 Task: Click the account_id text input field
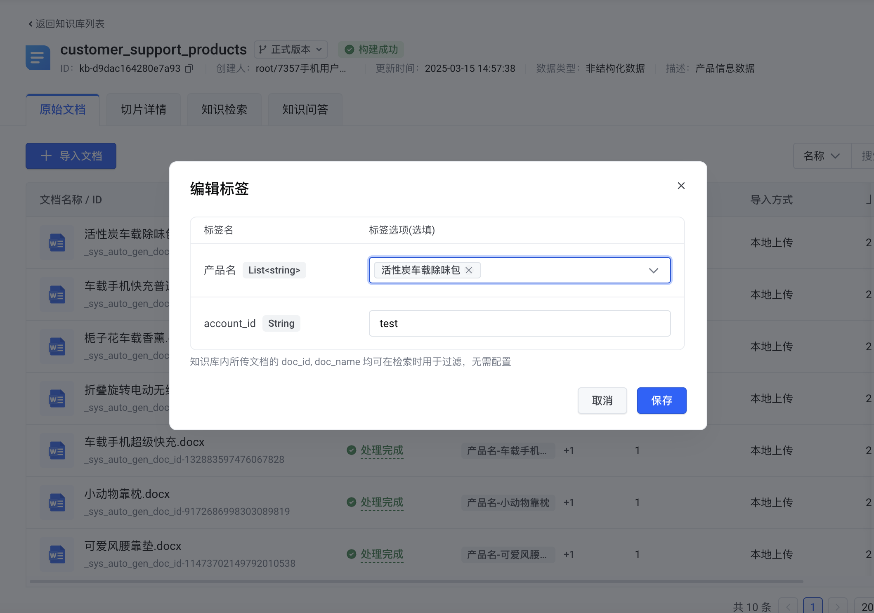[x=520, y=323]
